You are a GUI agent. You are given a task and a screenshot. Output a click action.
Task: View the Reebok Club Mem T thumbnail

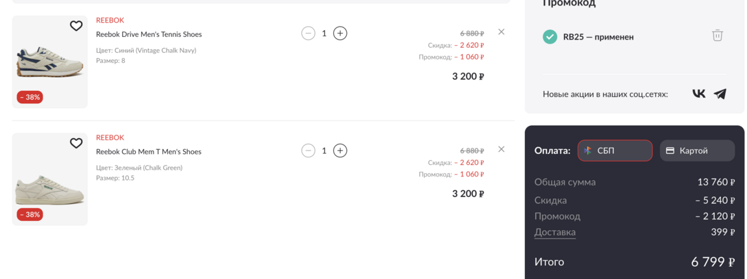[x=50, y=181]
